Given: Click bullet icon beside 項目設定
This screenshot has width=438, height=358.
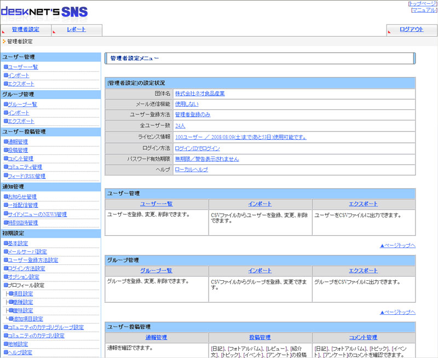Looking at the screenshot, I should coord(10,293).
